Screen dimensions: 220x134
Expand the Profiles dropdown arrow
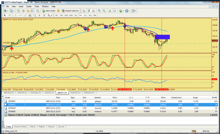pyautogui.click(x=14, y=11)
